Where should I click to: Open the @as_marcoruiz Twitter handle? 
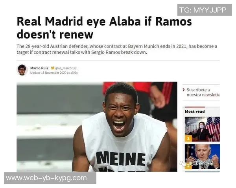coord(66,68)
